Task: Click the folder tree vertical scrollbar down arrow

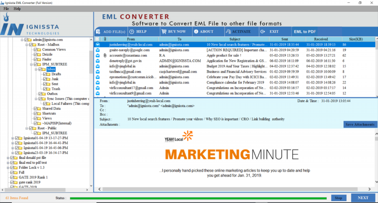Action: [x=91, y=186]
